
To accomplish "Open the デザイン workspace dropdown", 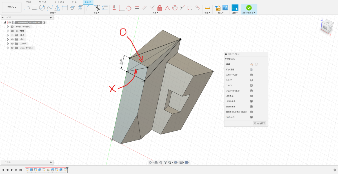I will coord(12,7).
